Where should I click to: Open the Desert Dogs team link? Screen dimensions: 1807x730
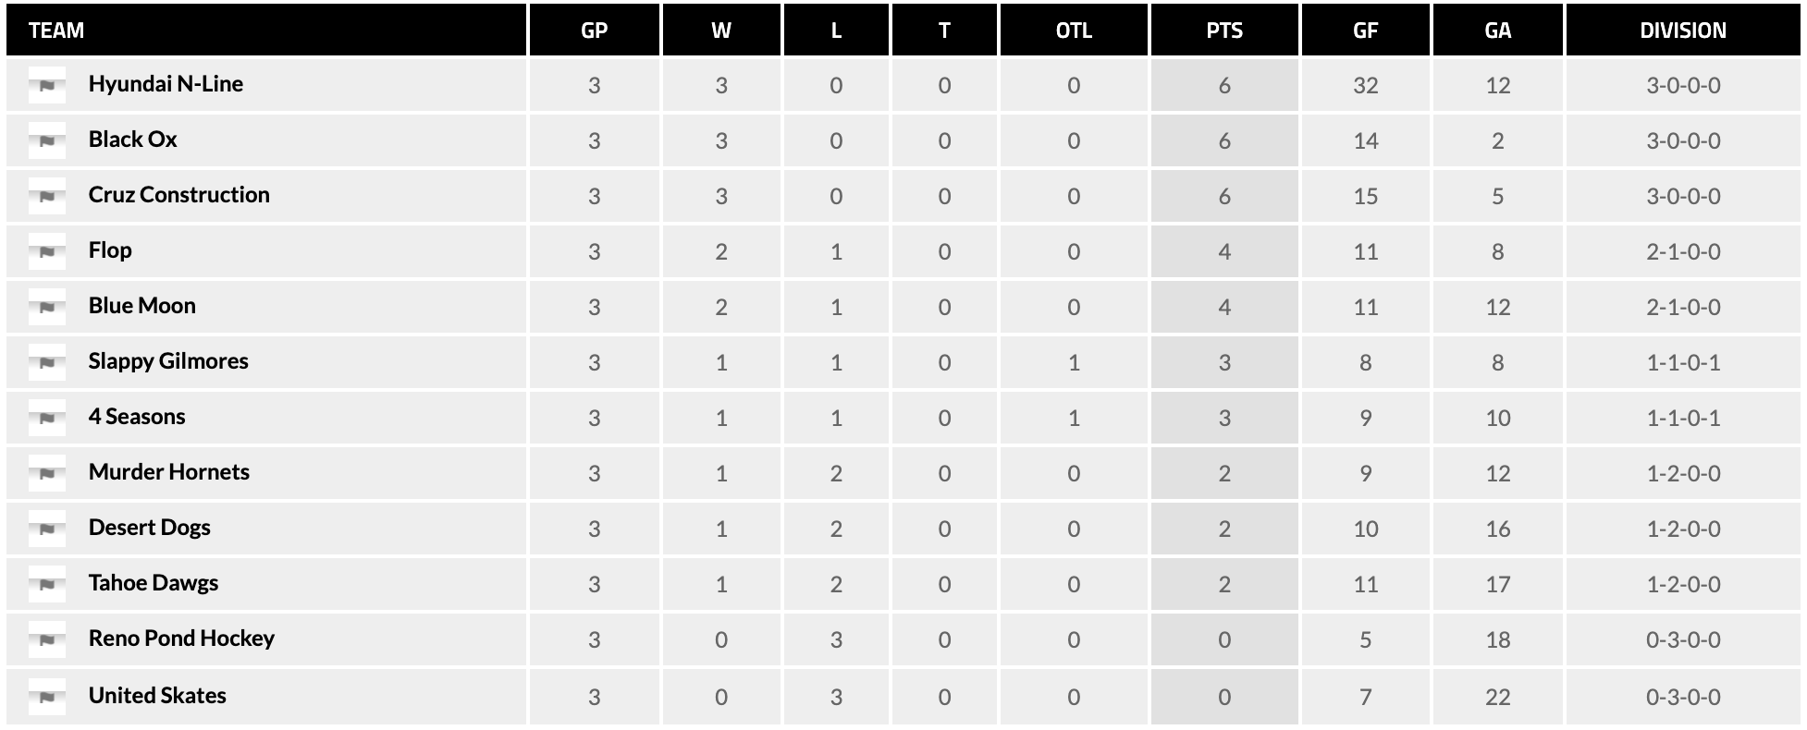coord(150,528)
